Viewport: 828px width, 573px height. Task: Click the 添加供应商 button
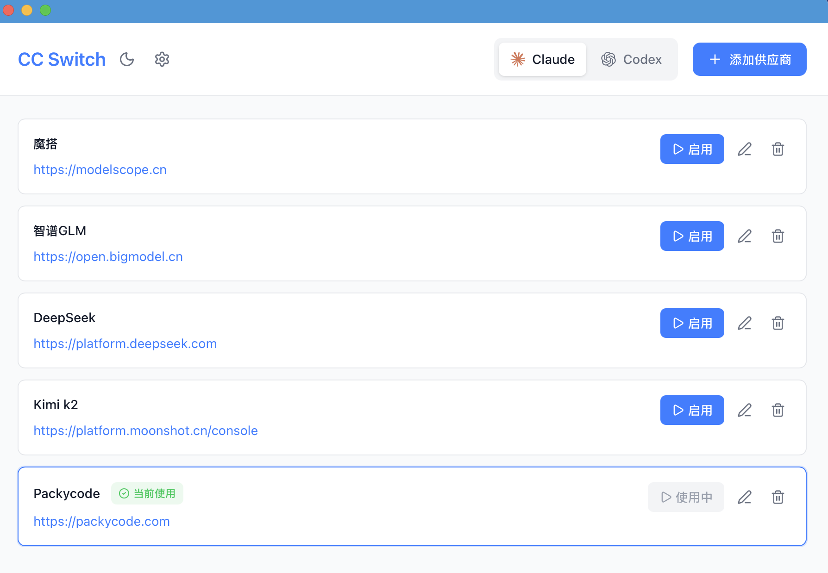749,59
